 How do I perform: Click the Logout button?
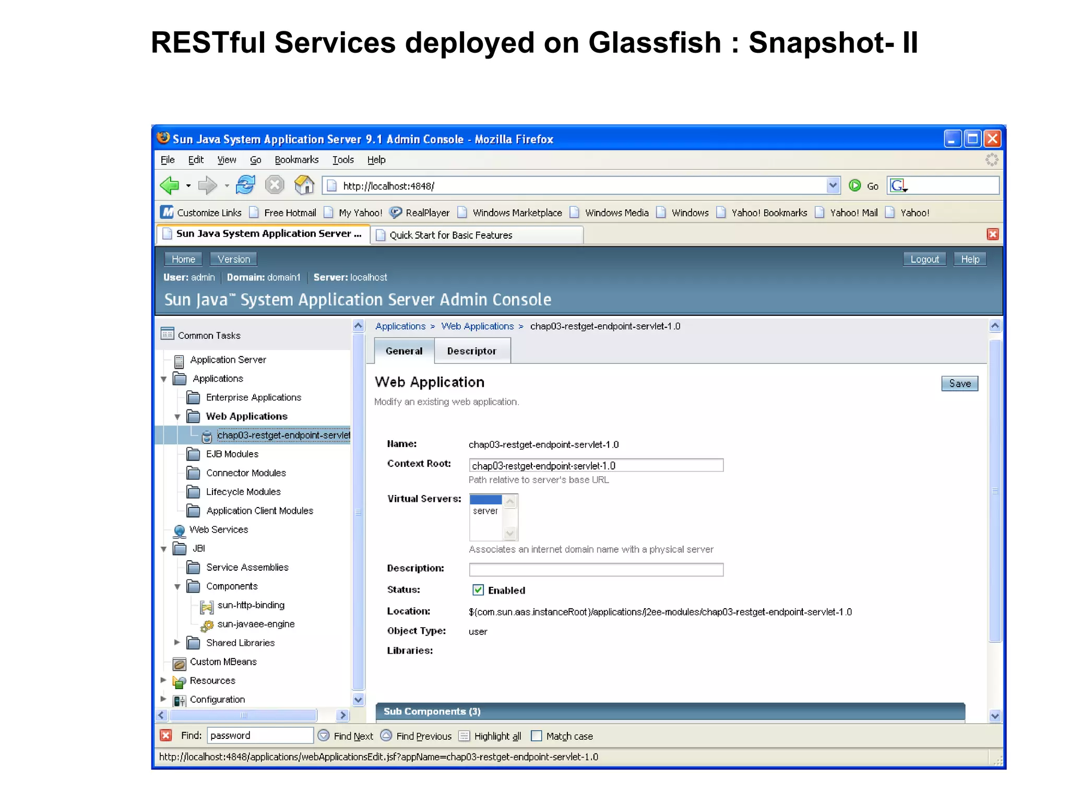pyautogui.click(x=924, y=259)
